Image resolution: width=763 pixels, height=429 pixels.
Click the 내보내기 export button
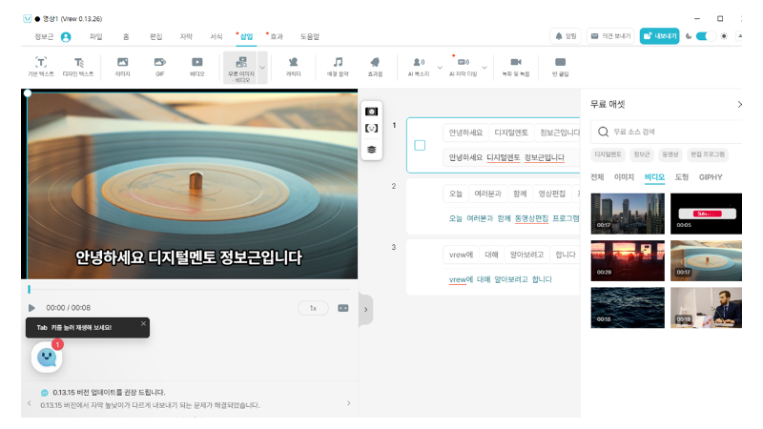tap(660, 36)
